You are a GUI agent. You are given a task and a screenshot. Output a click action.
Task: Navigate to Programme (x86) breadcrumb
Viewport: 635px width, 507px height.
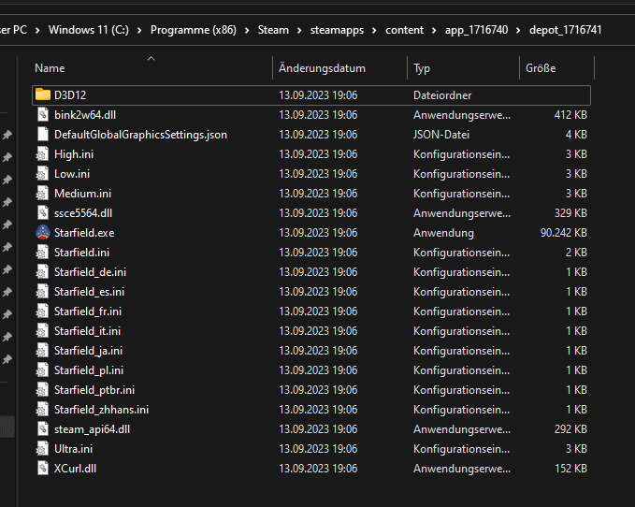(194, 30)
